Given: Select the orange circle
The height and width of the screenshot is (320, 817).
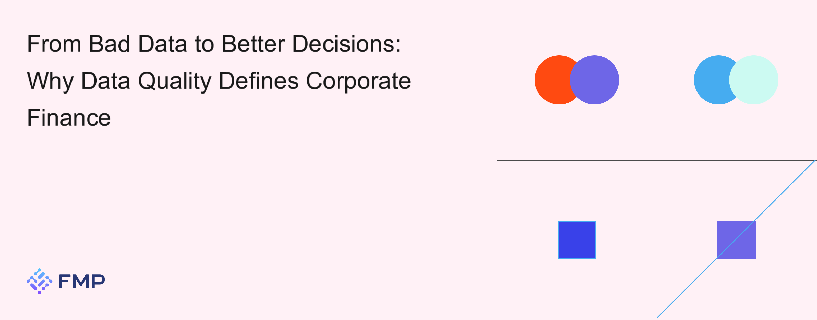Looking at the screenshot, I should point(551,80).
